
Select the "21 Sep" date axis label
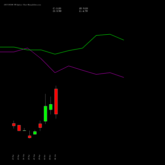click(13, 157)
